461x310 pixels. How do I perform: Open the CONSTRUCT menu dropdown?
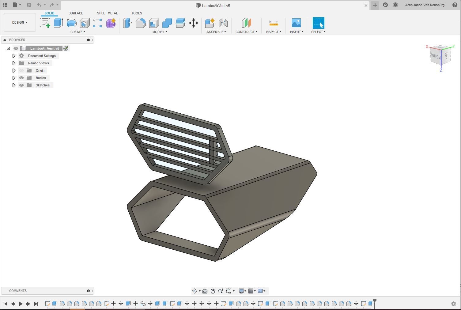click(246, 32)
